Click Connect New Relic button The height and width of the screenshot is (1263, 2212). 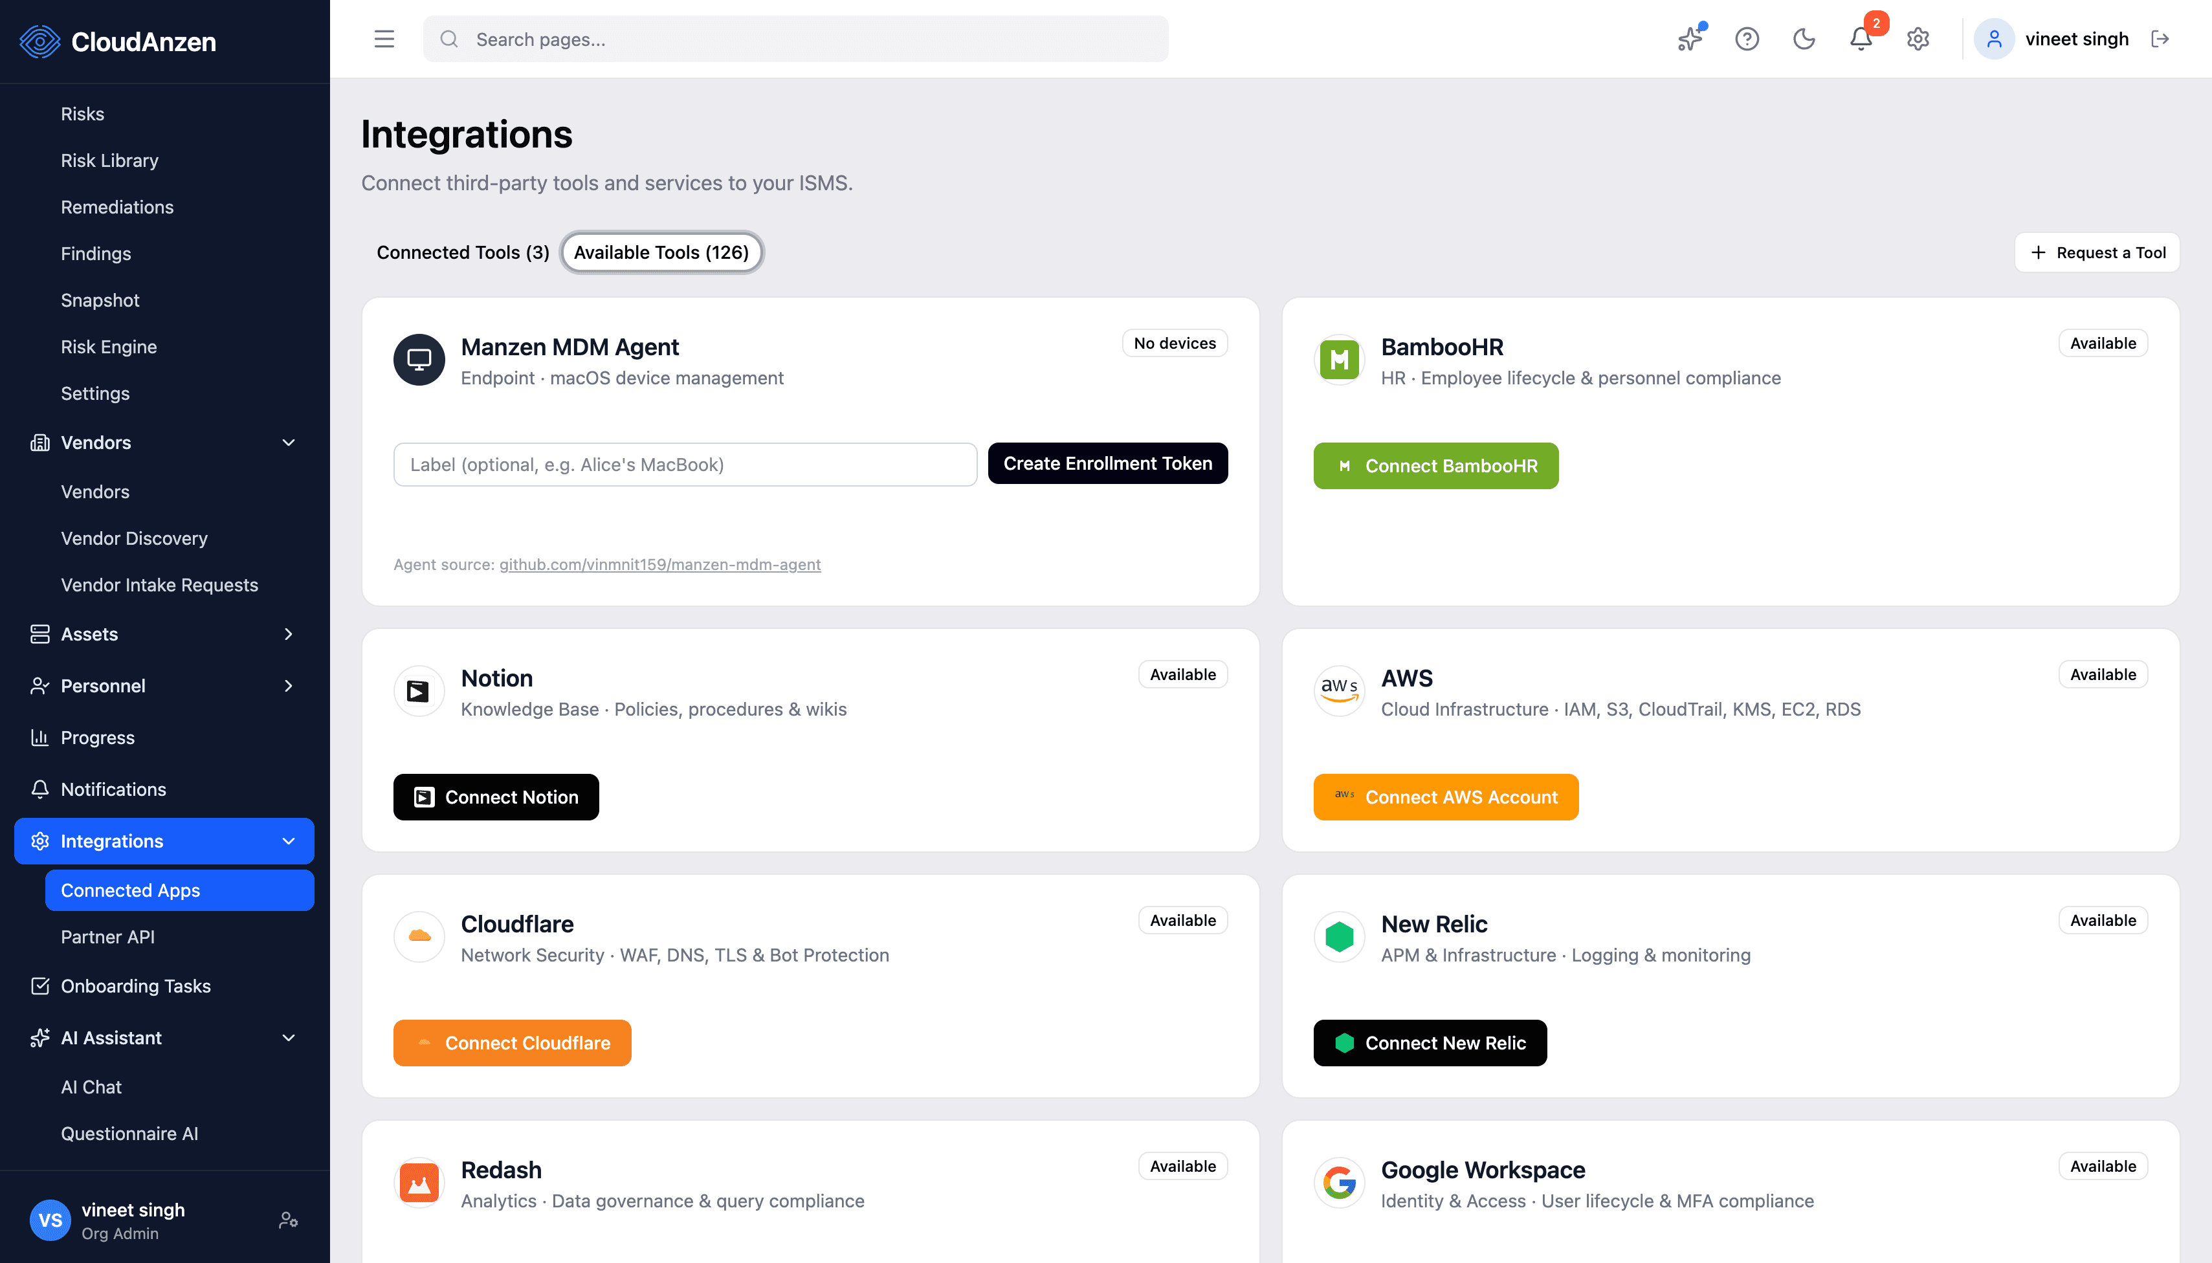point(1430,1042)
